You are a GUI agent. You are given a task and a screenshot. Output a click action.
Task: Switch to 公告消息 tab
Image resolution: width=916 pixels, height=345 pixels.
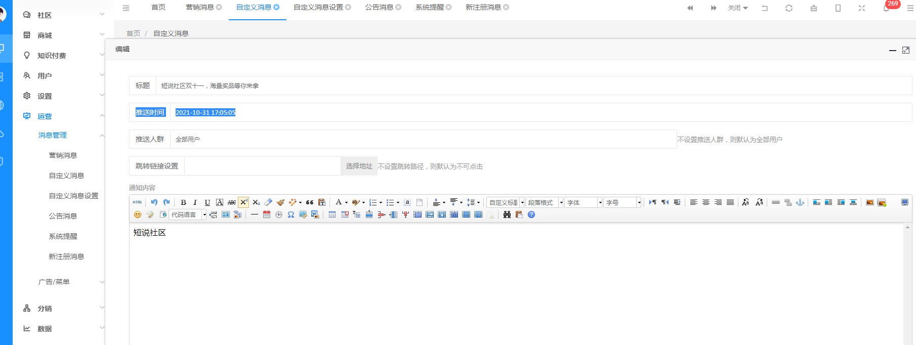click(x=380, y=7)
